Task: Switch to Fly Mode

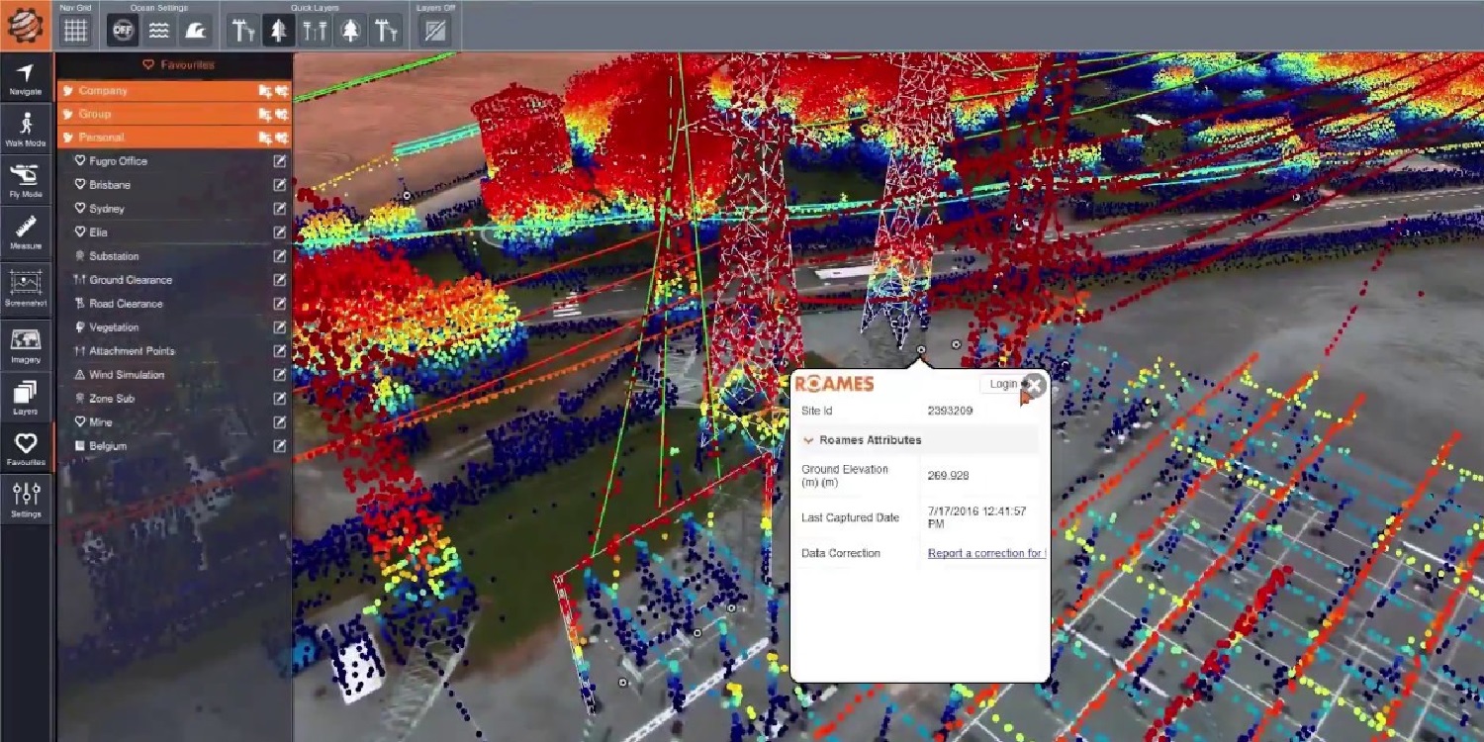Action: pyautogui.click(x=26, y=179)
